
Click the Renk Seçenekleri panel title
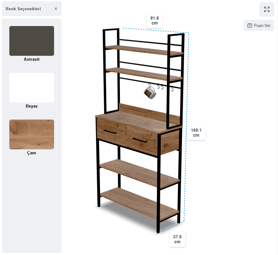23,9
